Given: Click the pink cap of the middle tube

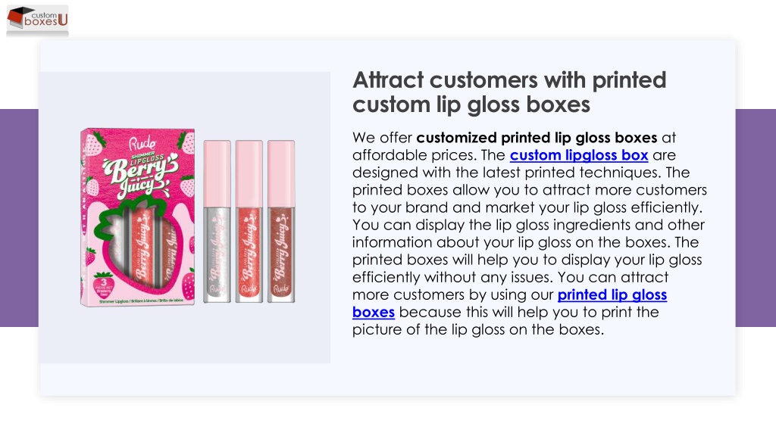Looking at the screenshot, I should (x=249, y=173).
